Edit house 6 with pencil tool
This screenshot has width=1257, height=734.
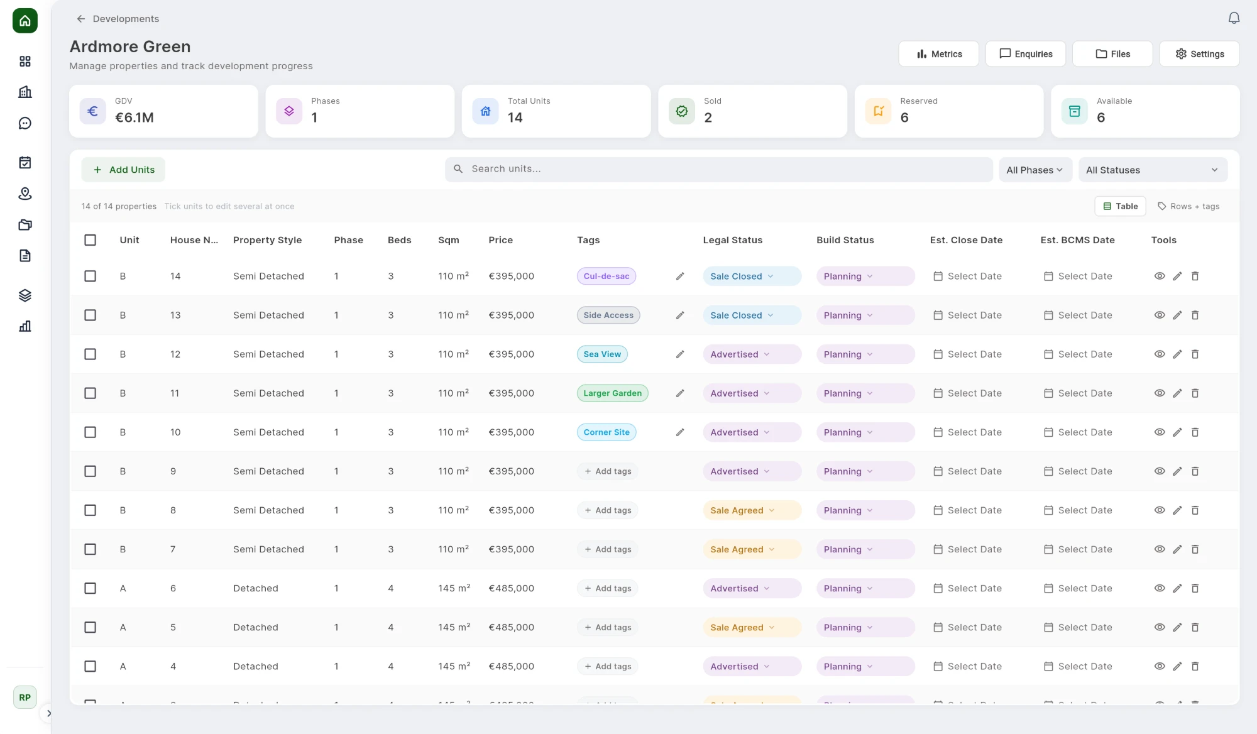coord(1177,588)
